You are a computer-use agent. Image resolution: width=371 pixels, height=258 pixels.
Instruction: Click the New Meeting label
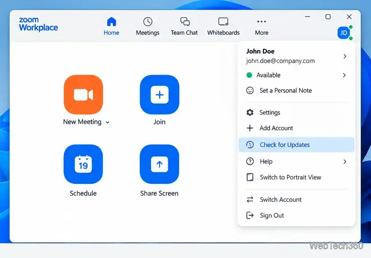tap(82, 122)
